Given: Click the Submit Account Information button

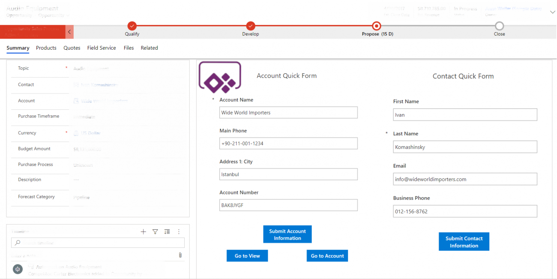Looking at the screenshot, I should pos(287,234).
